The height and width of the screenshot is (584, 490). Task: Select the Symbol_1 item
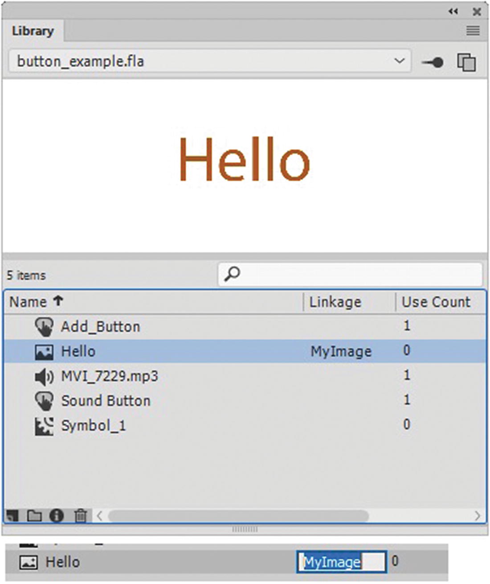[x=245, y=426]
